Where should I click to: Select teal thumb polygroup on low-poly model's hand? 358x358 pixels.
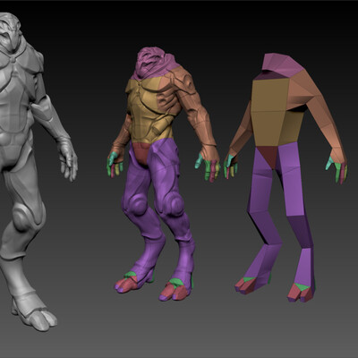point(329,164)
